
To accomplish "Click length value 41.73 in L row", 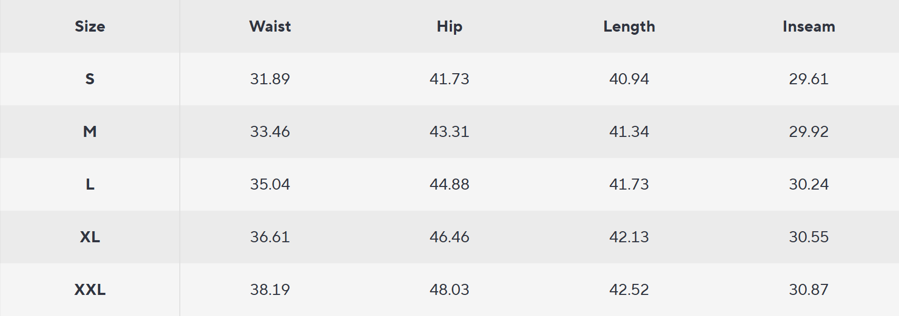I will (x=629, y=184).
